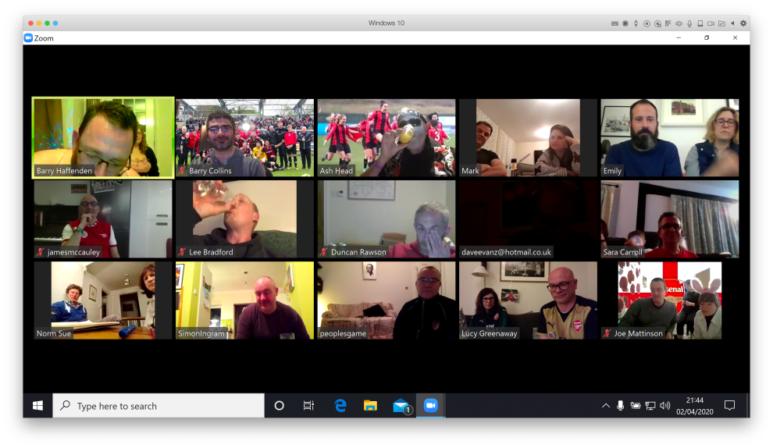This screenshot has height=448, width=773.
Task: Open the Mail app on taskbar
Action: point(401,406)
